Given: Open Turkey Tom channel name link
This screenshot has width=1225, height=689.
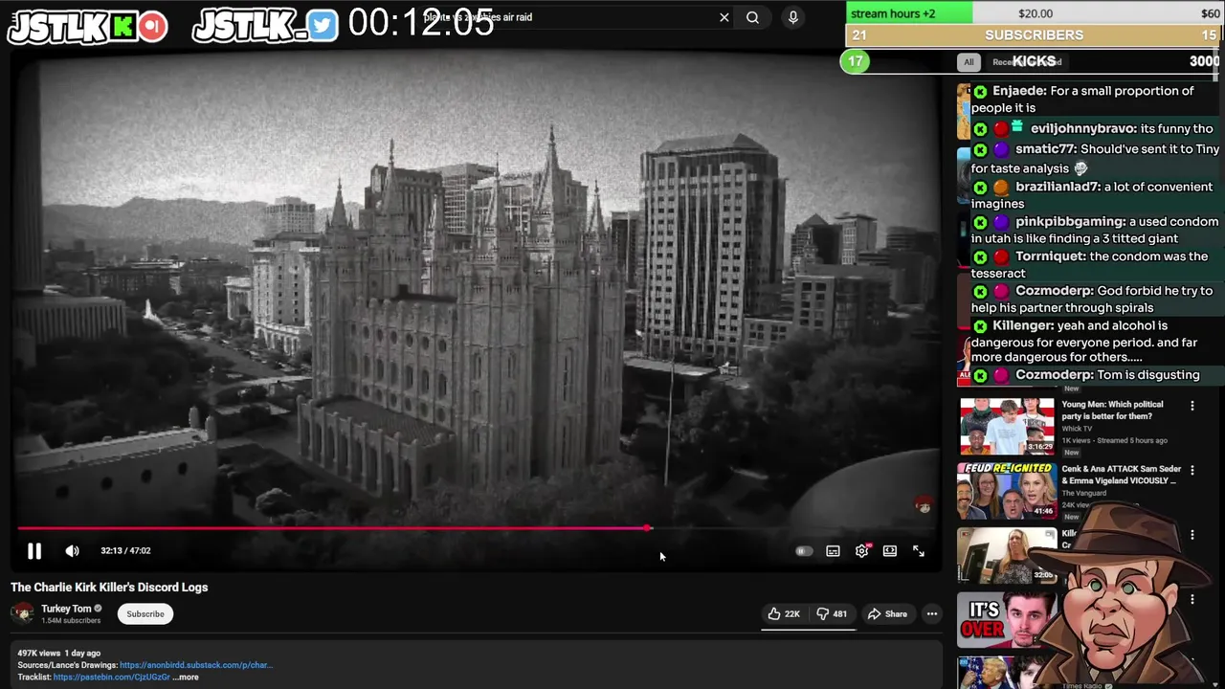Looking at the screenshot, I should coord(66,609).
